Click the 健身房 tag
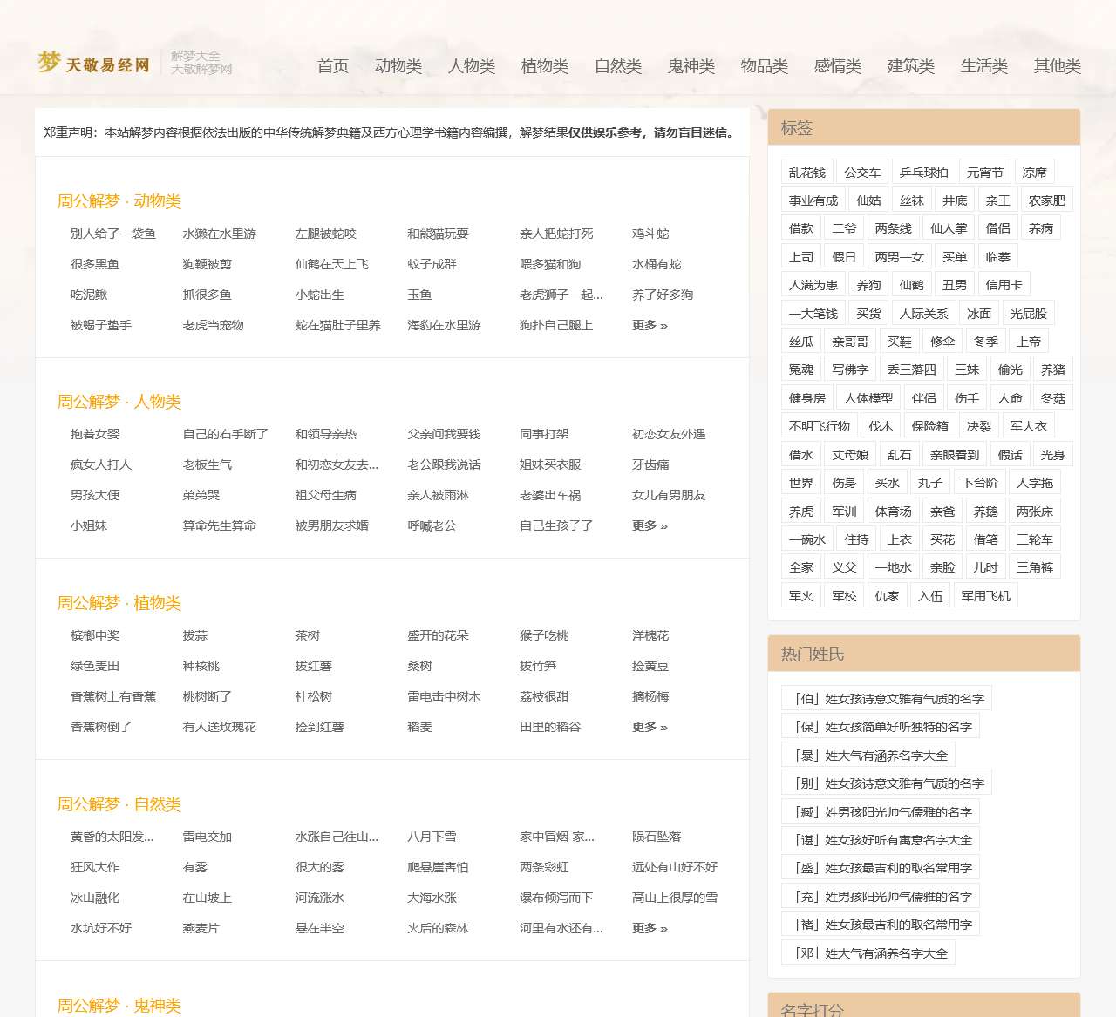1116x1017 pixels. click(807, 398)
